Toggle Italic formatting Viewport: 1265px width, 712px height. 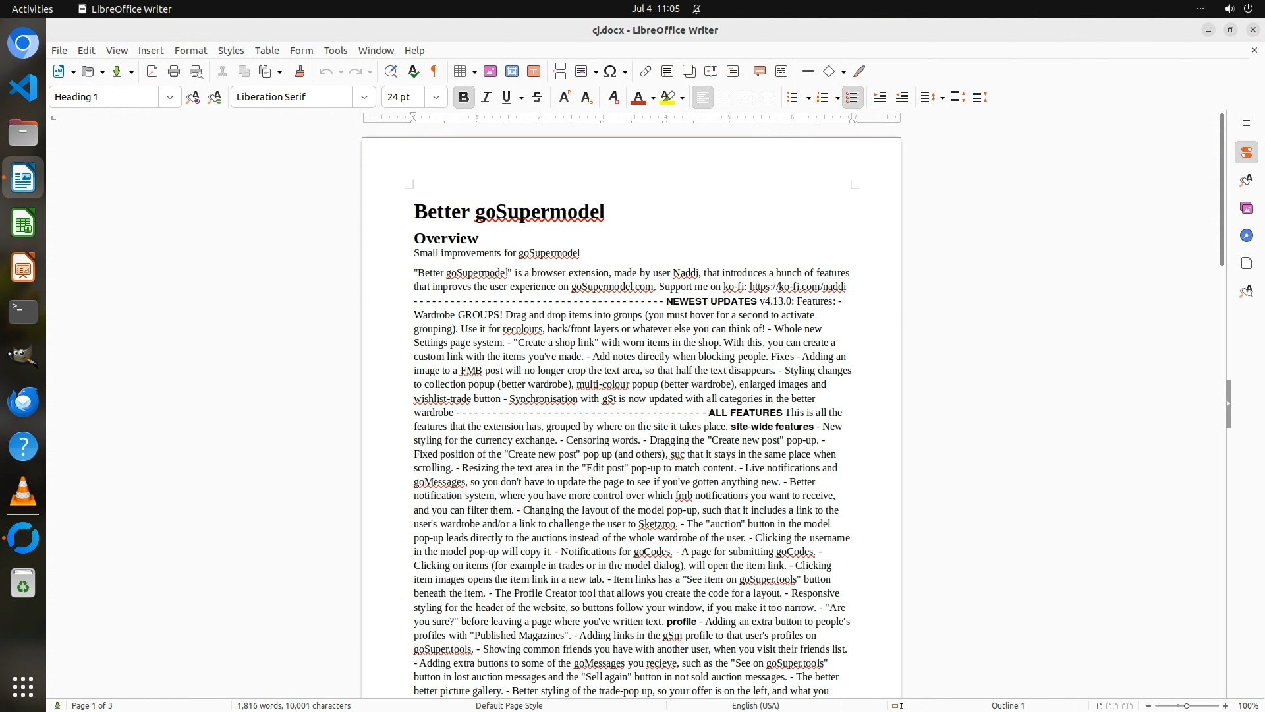(486, 97)
